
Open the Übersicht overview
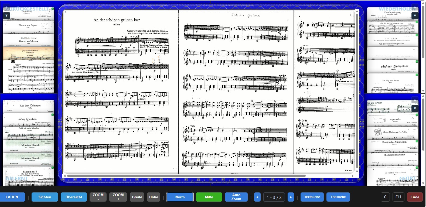(x=74, y=197)
